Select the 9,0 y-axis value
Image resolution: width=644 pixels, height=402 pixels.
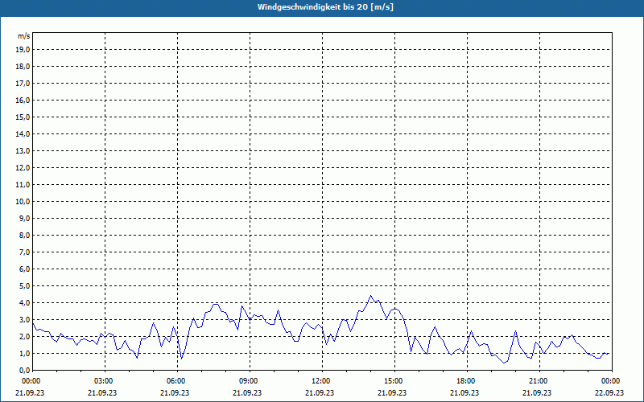[x=24, y=218]
